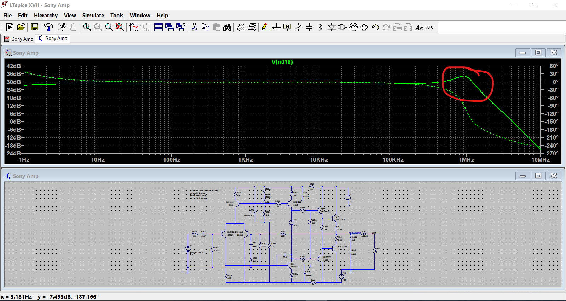
Task: Zoom out with the minus magnifier
Action: tap(109, 27)
